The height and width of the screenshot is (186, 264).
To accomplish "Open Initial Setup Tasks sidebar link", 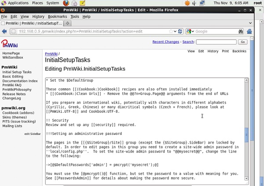I will 17,72.
